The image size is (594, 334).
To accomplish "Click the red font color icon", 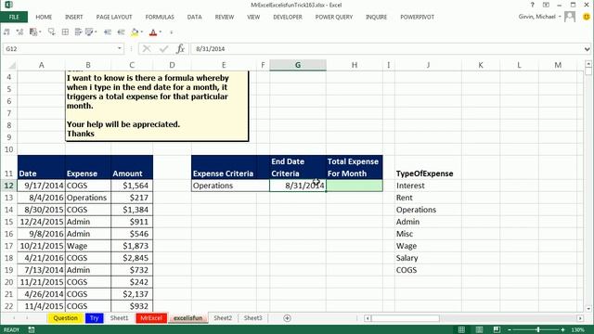I will point(153,32).
